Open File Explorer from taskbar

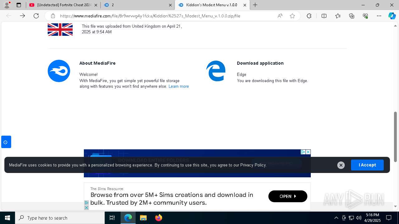143,218
